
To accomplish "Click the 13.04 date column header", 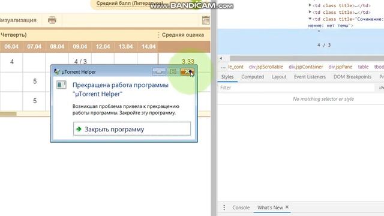I will 125,47.
